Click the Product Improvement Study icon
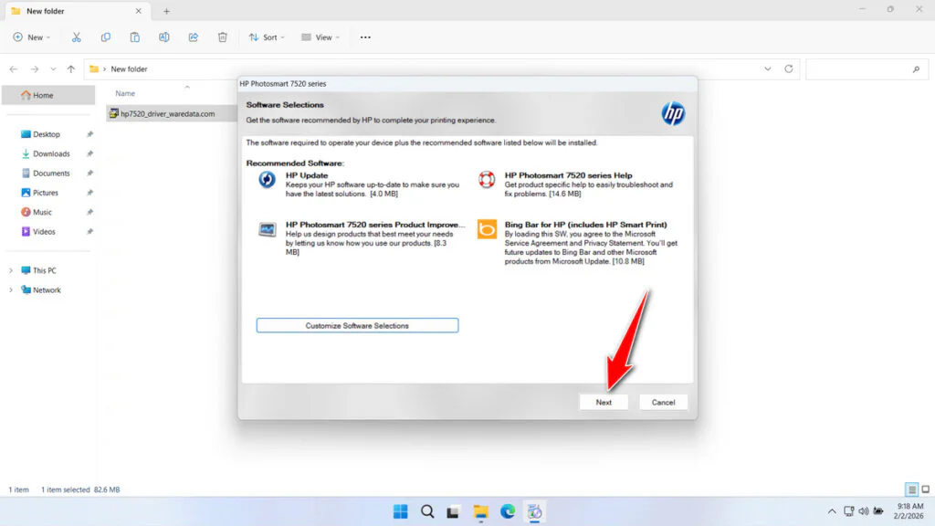 pyautogui.click(x=266, y=230)
